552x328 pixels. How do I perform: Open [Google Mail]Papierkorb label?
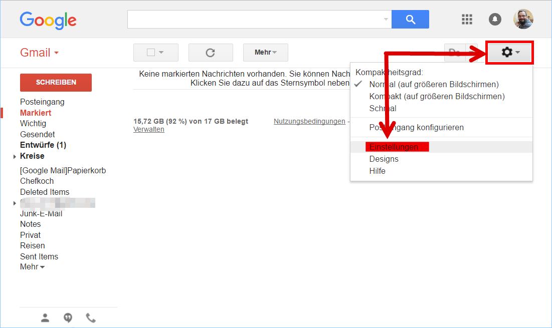[63, 170]
